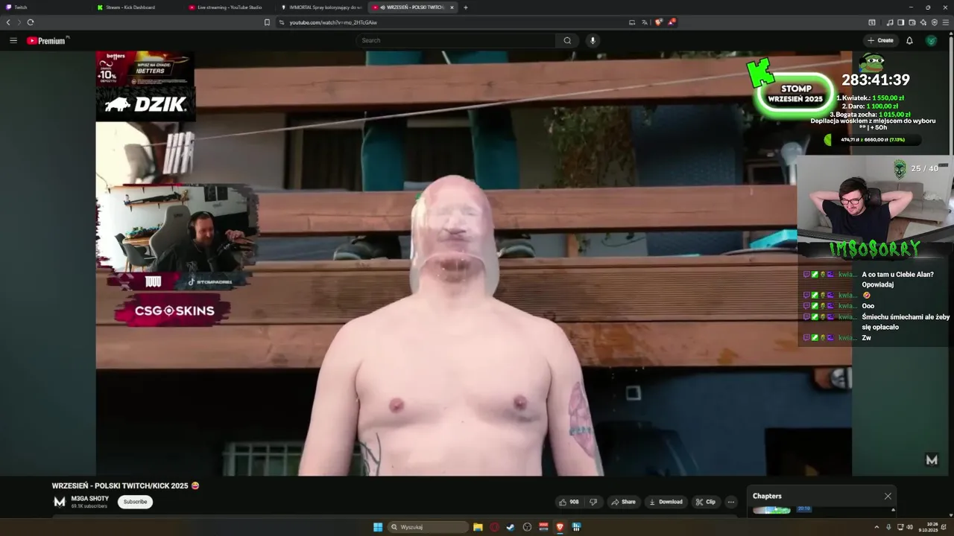Viewport: 954px width, 536px height.
Task: Open the YouTube hamburger guide menu
Action: click(x=13, y=40)
